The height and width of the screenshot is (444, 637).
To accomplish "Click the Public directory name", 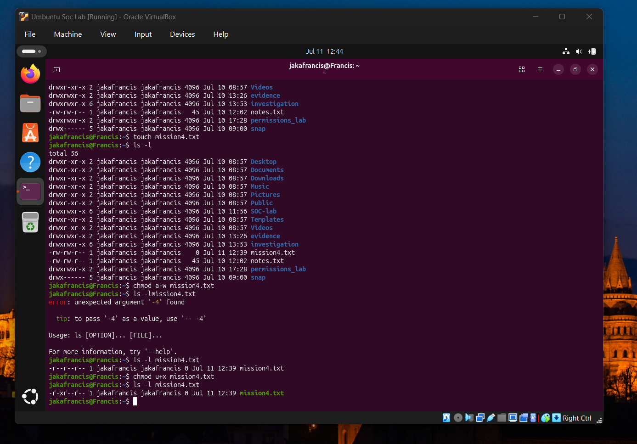I will [262, 203].
